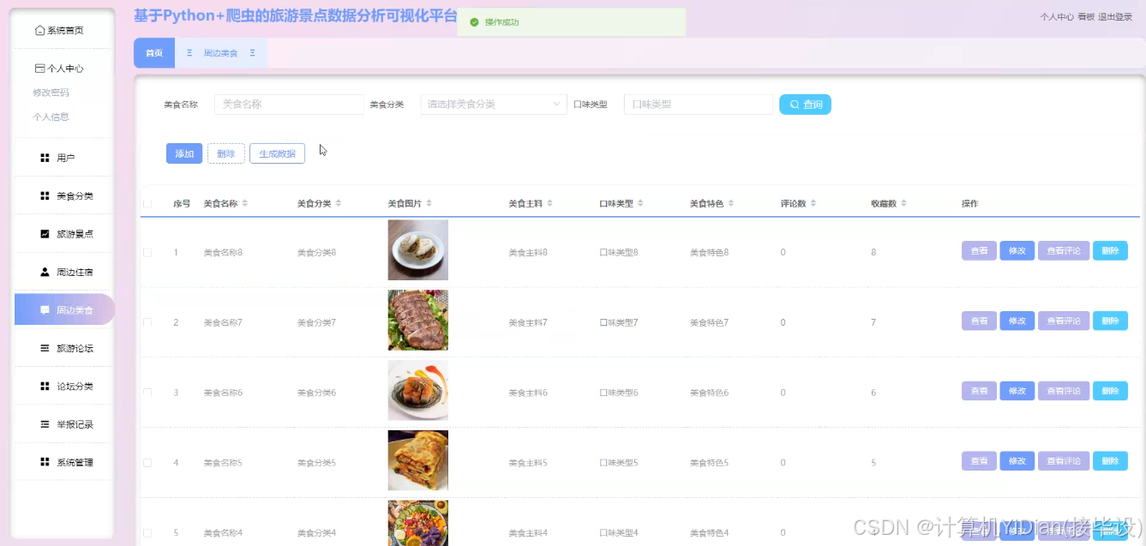Click the list icon next to 旅游论坛

pos(45,348)
